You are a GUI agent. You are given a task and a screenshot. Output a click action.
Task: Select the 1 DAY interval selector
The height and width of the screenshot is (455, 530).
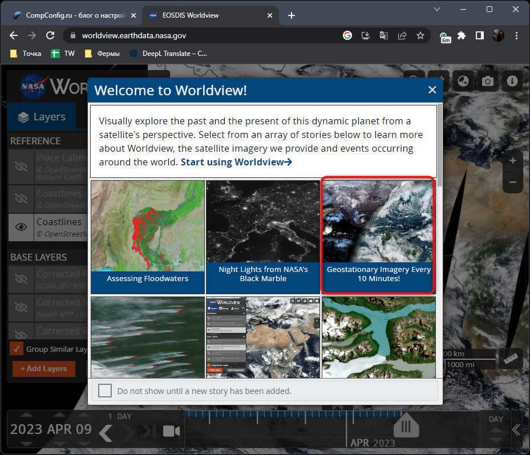(120, 416)
